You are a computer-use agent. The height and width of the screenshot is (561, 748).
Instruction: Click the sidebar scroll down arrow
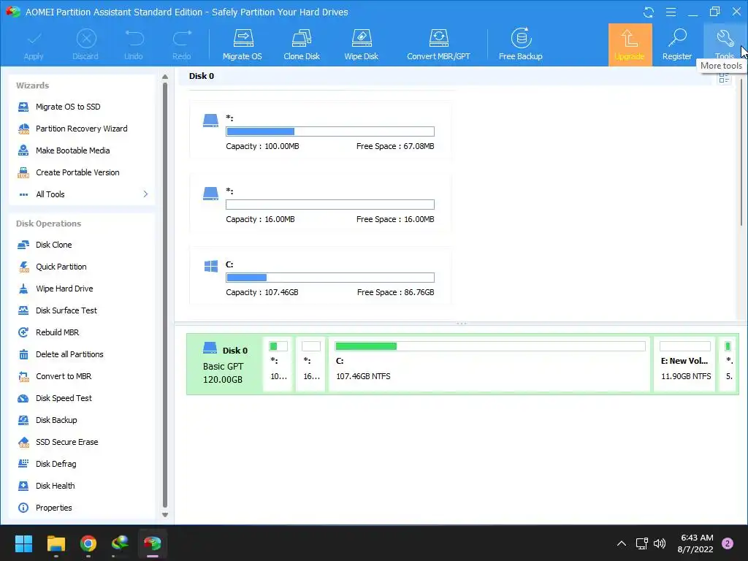[x=165, y=515]
